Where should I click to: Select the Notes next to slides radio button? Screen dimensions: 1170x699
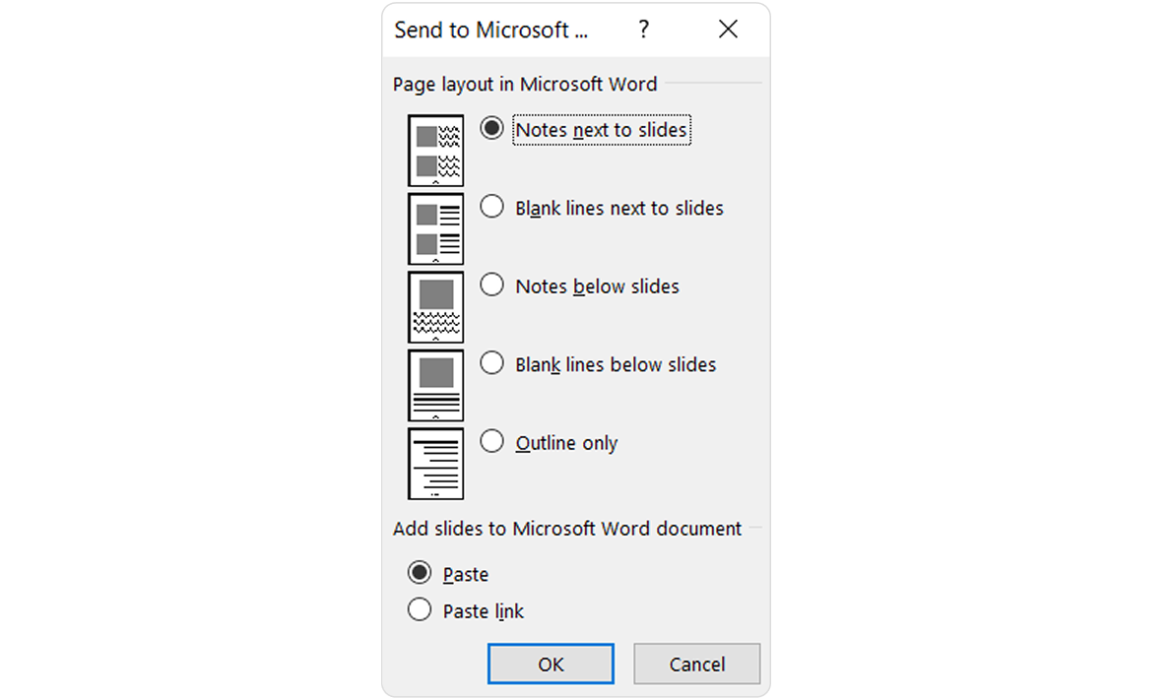pyautogui.click(x=491, y=128)
